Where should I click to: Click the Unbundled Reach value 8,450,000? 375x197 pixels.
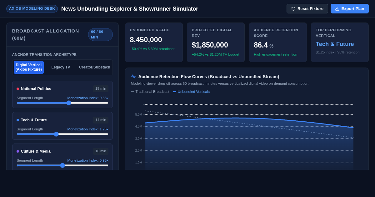(x=146, y=40)
